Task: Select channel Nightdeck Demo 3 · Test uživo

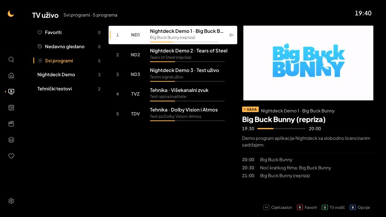Action: pos(173,74)
